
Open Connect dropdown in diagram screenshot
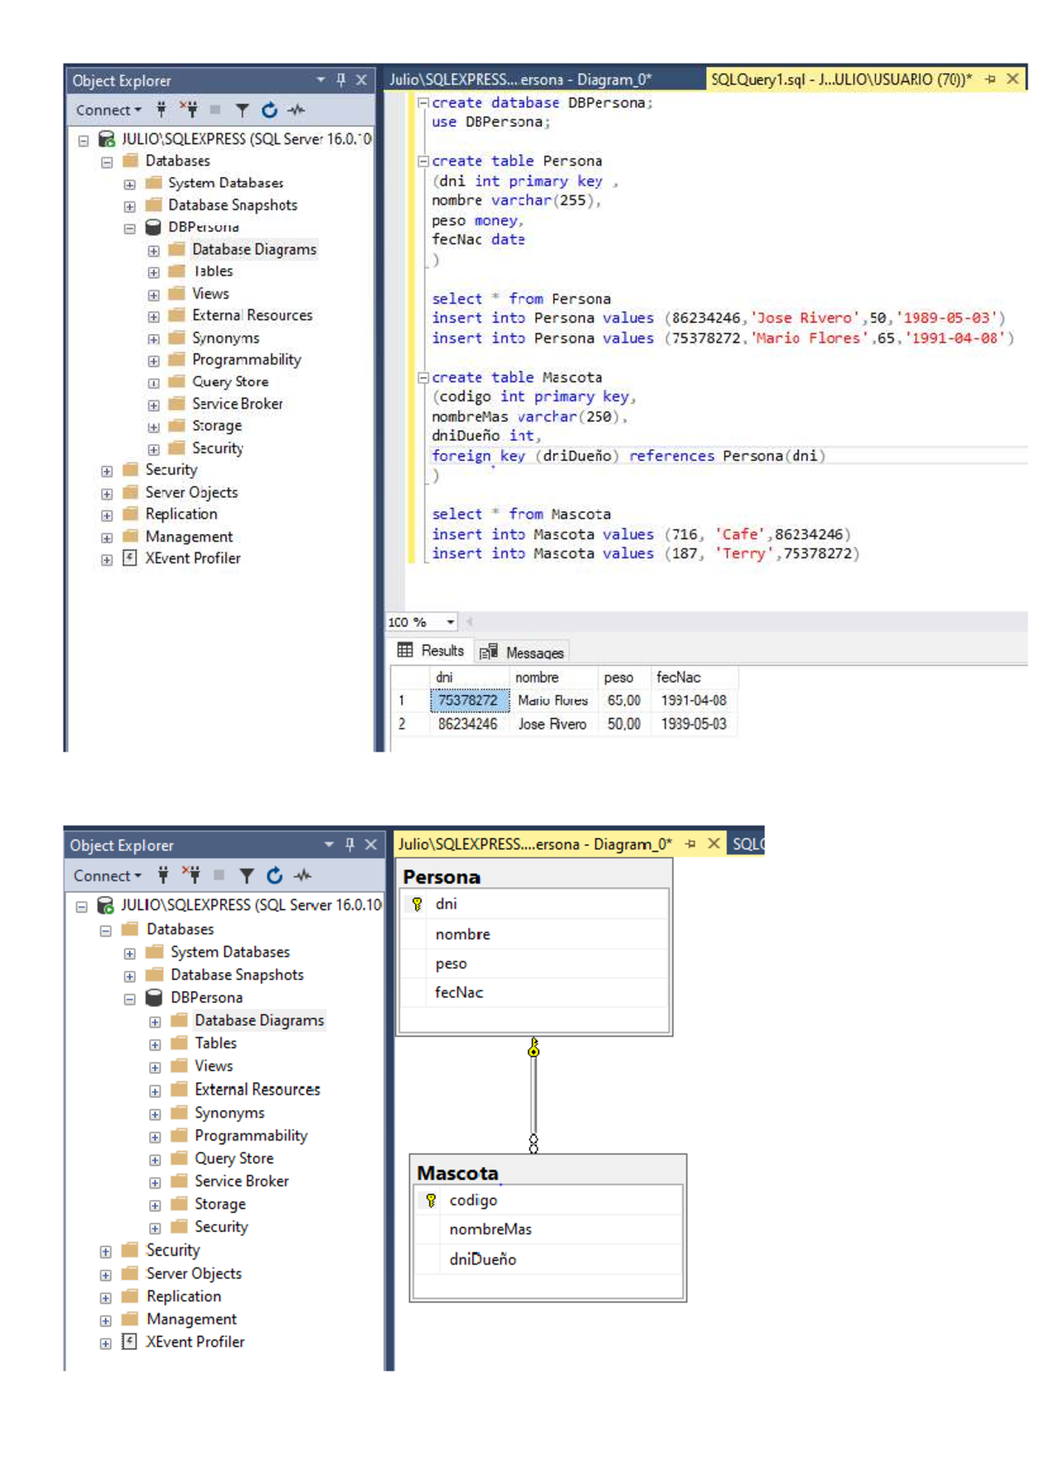pyautogui.click(x=107, y=875)
